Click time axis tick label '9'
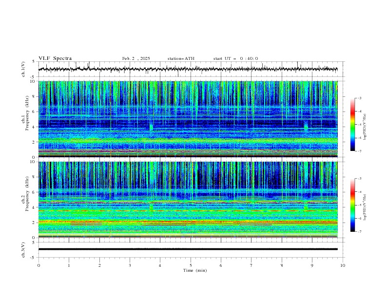The height and width of the screenshot is (298, 386). [312, 265]
